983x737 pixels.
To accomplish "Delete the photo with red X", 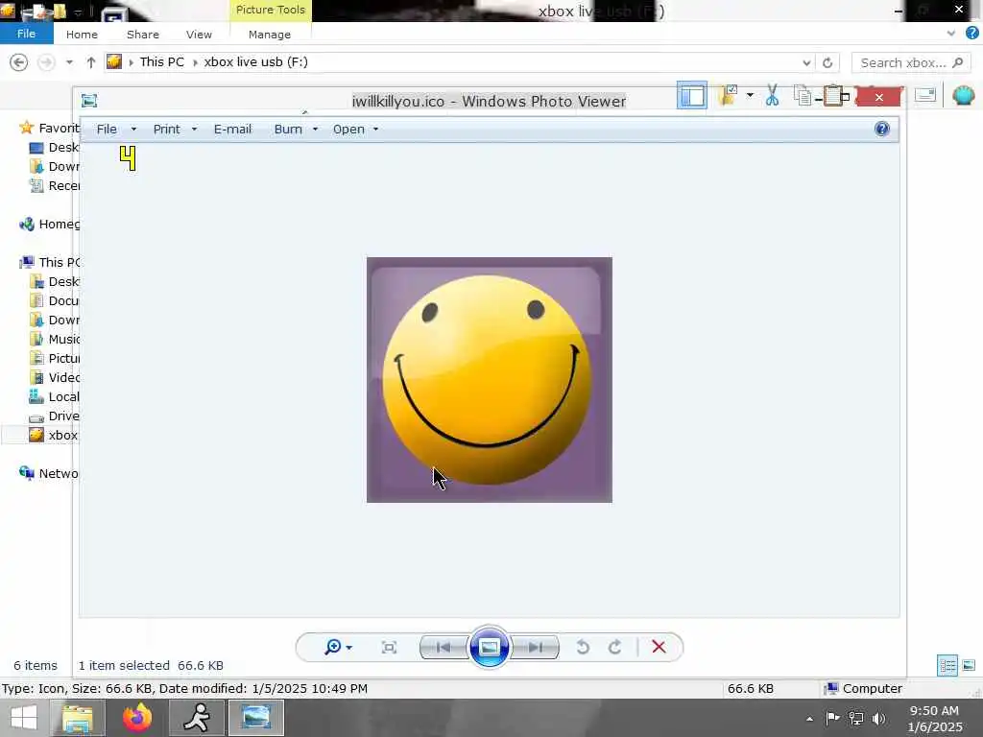I will (659, 647).
